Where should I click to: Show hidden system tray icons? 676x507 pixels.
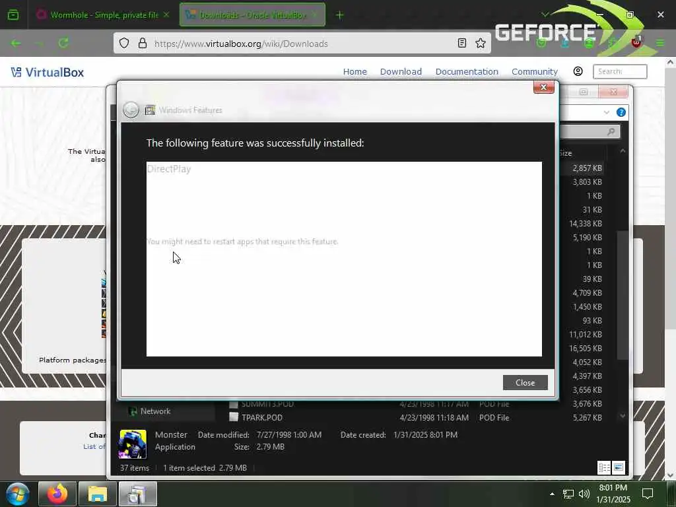(552, 494)
